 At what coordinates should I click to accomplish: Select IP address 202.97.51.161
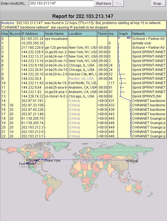point(33,101)
